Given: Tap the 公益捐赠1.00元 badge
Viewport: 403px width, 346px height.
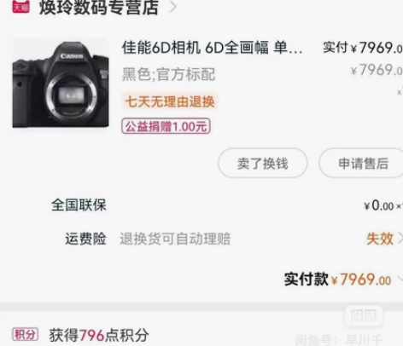Looking at the screenshot, I should coord(166,126).
